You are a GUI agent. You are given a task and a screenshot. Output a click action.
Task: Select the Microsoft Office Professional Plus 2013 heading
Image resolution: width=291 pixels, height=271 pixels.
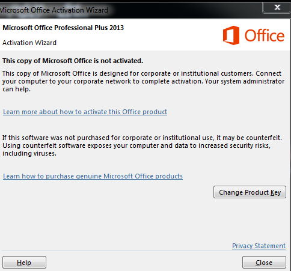63,28
